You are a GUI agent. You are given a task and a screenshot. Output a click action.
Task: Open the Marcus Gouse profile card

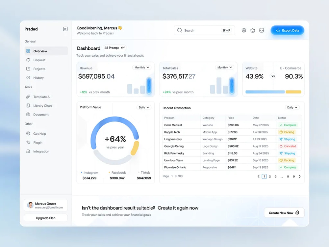(46, 205)
